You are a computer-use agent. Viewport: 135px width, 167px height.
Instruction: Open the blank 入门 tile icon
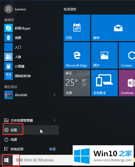pos(8,47)
